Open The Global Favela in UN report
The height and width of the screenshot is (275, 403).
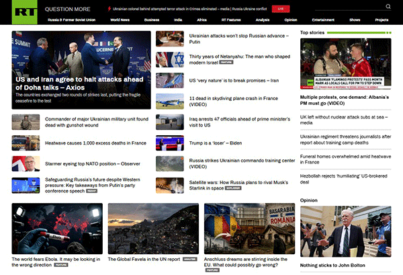tap(144, 259)
